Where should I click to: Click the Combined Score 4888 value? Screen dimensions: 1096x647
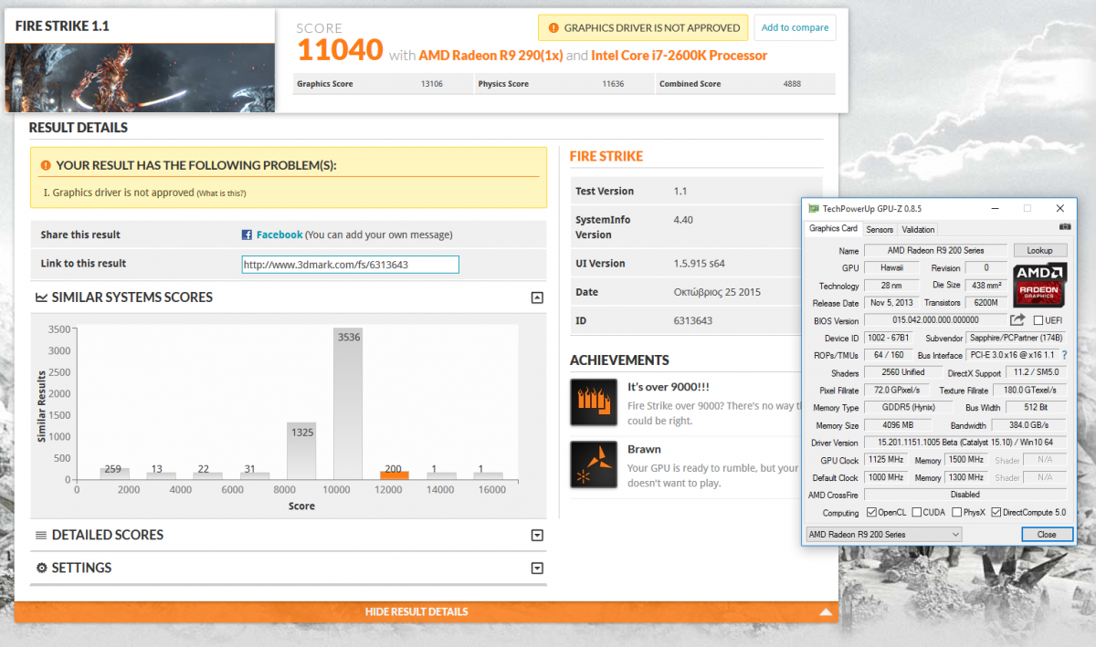pyautogui.click(x=792, y=84)
